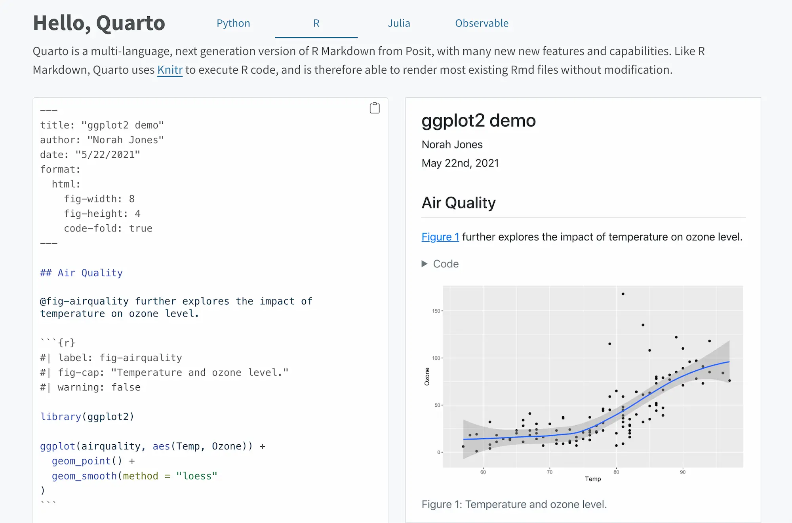Copy code with the clipboard icon

tap(374, 108)
